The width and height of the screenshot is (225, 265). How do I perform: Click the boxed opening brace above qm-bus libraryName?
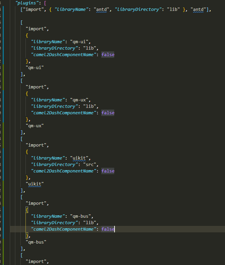(x=27, y=210)
